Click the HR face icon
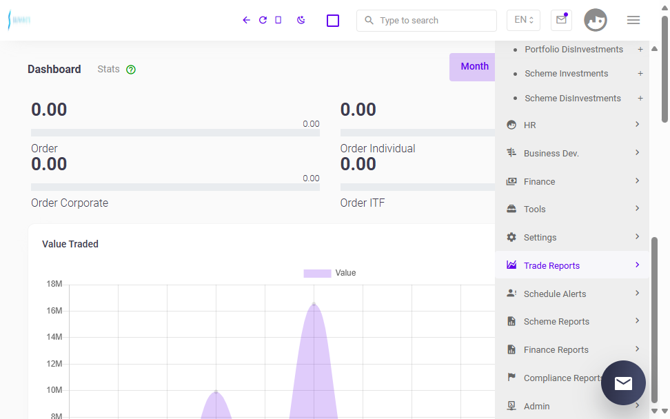Viewport: 670px width, 419px height. (x=511, y=125)
